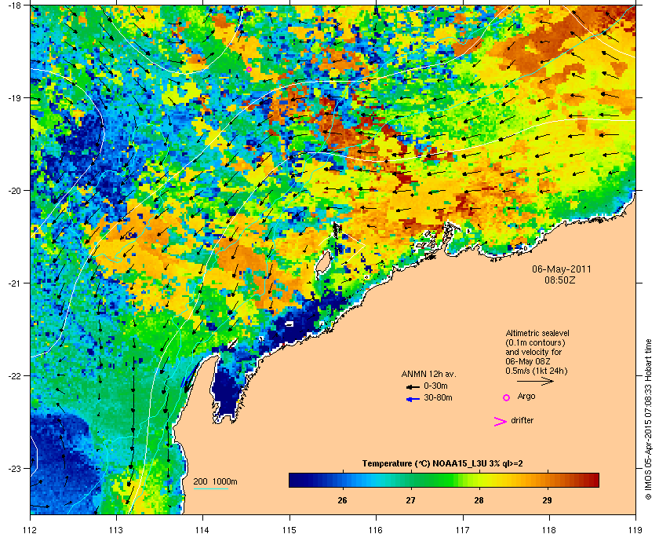The height and width of the screenshot is (534, 659).
Task: Click the cyan isobath line under '200 1000m'
Action: [211, 488]
